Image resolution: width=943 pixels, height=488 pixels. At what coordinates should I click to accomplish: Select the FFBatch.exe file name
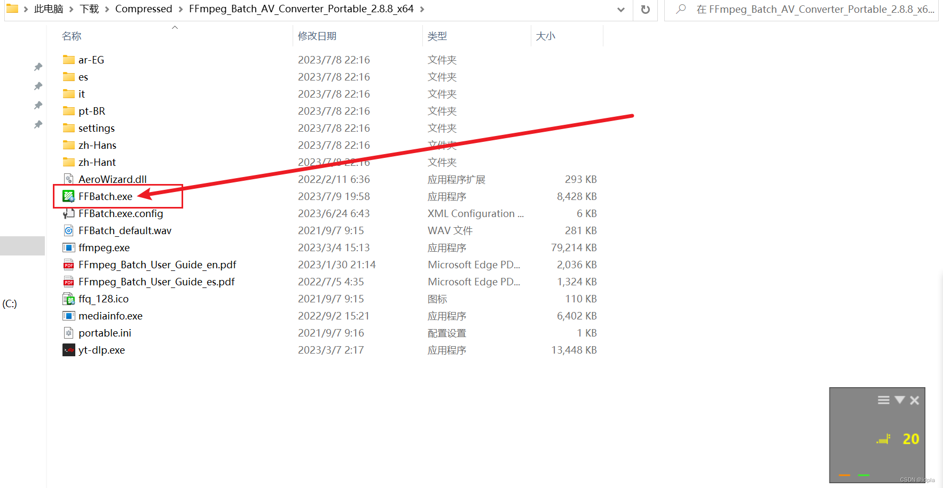105,196
